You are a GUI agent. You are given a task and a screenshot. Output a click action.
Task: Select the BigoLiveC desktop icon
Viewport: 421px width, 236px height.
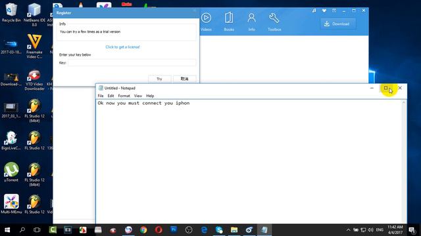point(11,140)
